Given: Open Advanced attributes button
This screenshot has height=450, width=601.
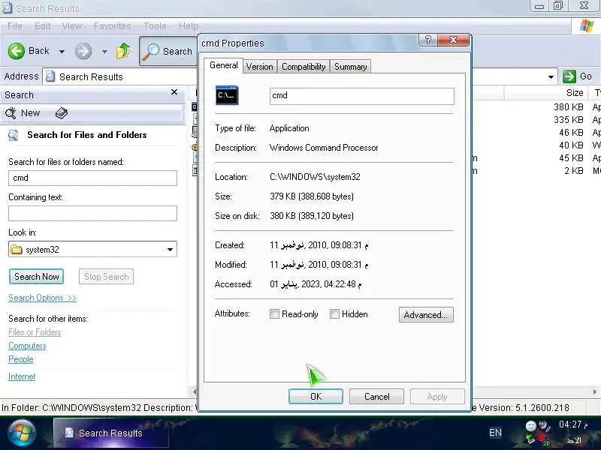Looking at the screenshot, I should pyautogui.click(x=426, y=314).
